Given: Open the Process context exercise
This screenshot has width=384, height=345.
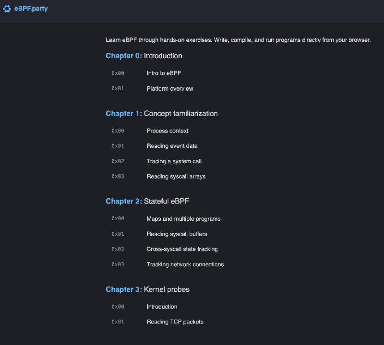Looking at the screenshot, I should [167, 131].
